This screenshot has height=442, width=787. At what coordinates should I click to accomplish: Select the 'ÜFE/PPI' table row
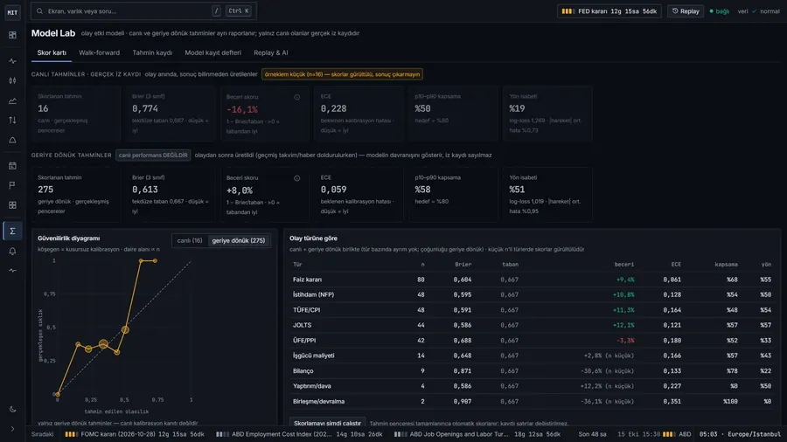pyautogui.click(x=532, y=341)
